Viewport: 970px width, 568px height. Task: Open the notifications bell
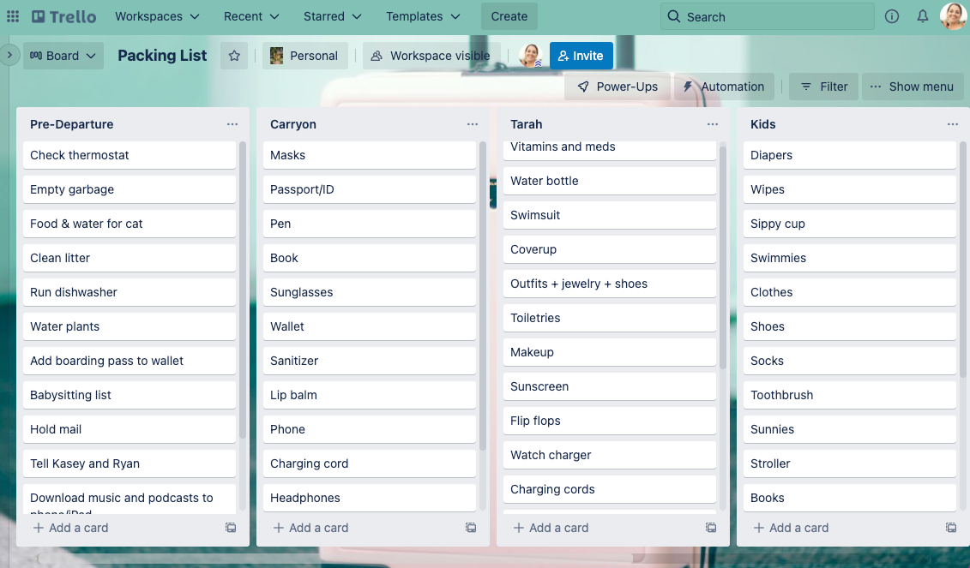922,15
